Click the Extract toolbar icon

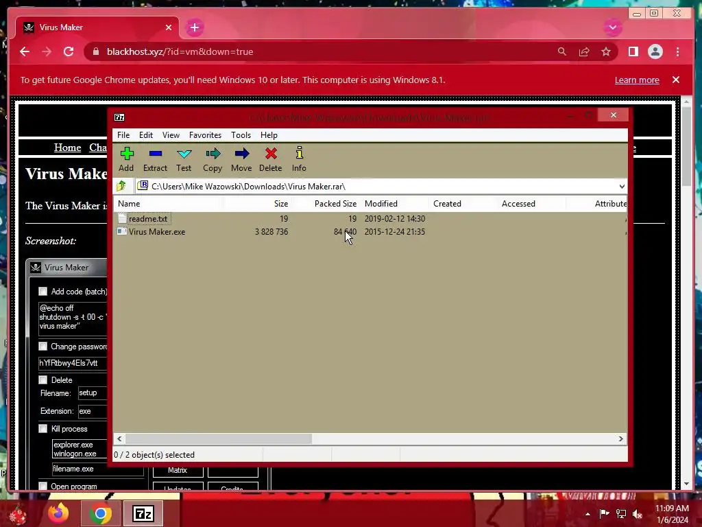pyautogui.click(x=156, y=159)
